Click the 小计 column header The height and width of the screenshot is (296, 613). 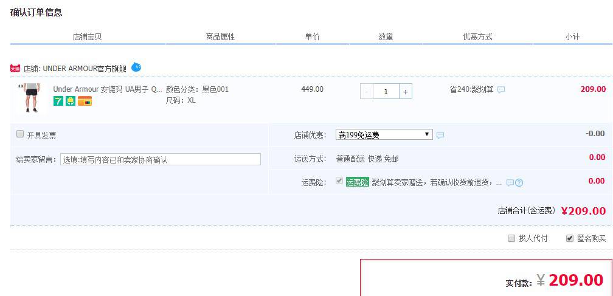tap(572, 37)
